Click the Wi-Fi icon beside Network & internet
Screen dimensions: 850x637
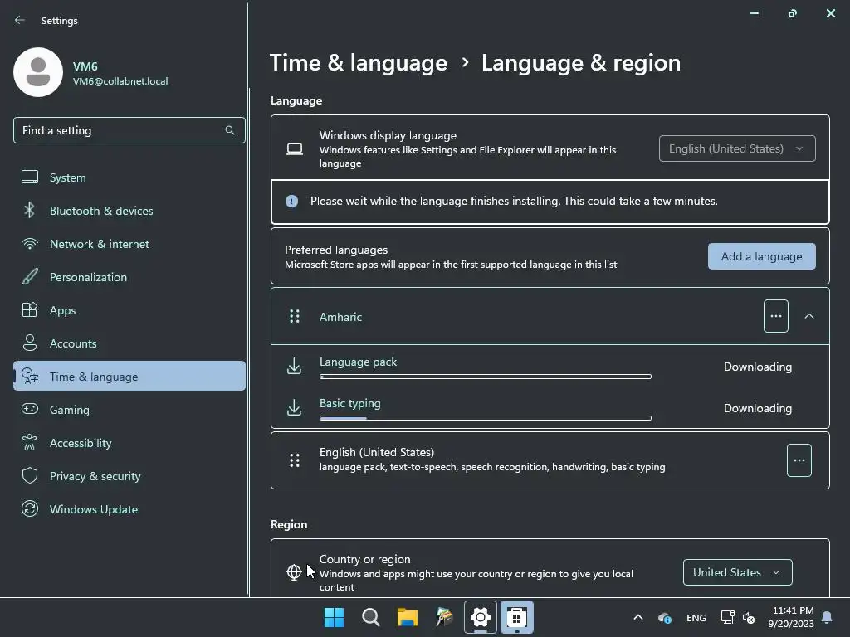tap(30, 244)
